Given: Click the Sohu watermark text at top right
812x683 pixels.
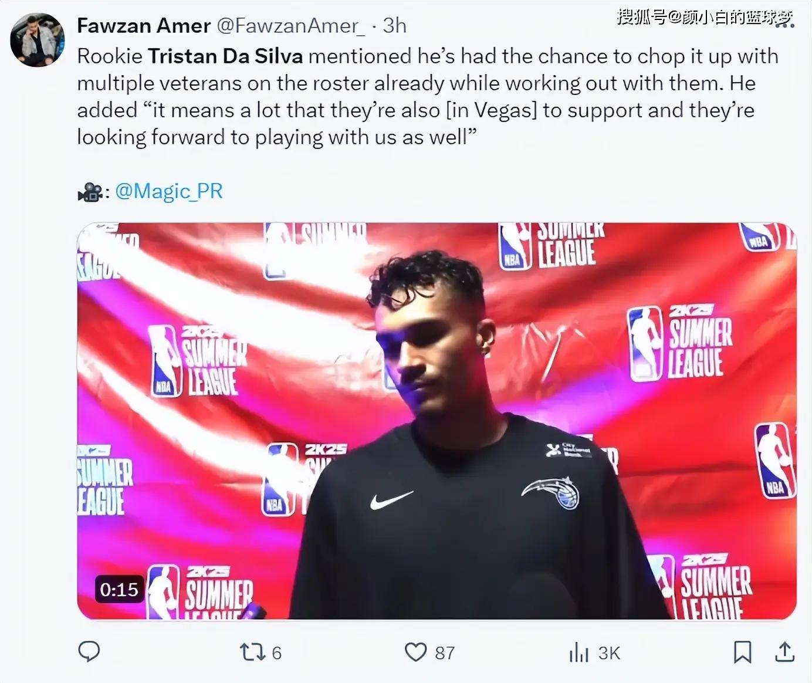Looking at the screenshot, I should pyautogui.click(x=705, y=17).
